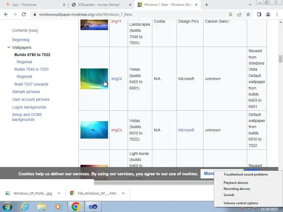Image resolution: width=283 pixels, height=212 pixels.
Task: Click the vertical page scrollbar thumb
Action: tap(281, 59)
